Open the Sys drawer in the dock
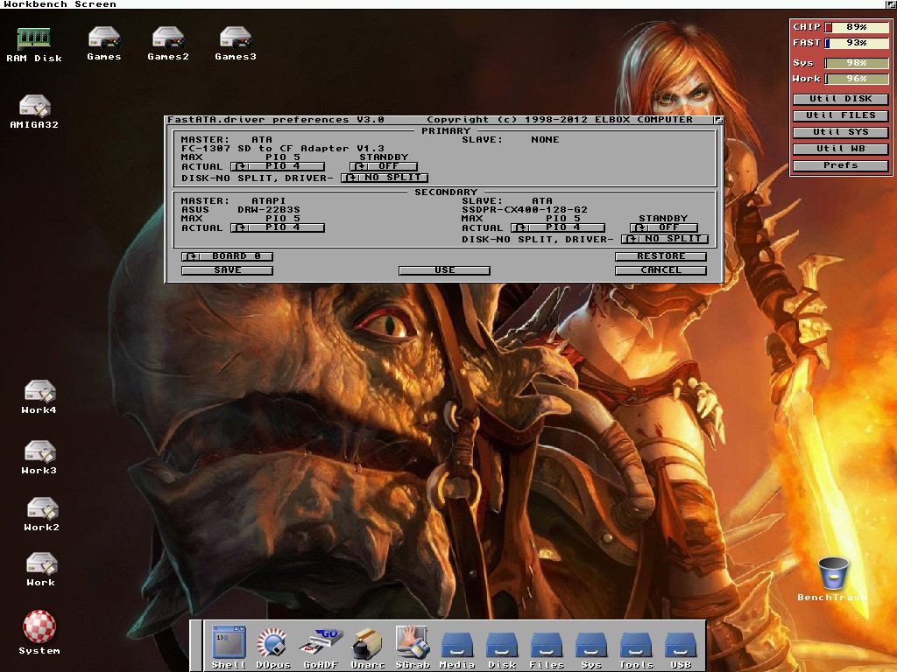The image size is (897, 672). (x=591, y=649)
